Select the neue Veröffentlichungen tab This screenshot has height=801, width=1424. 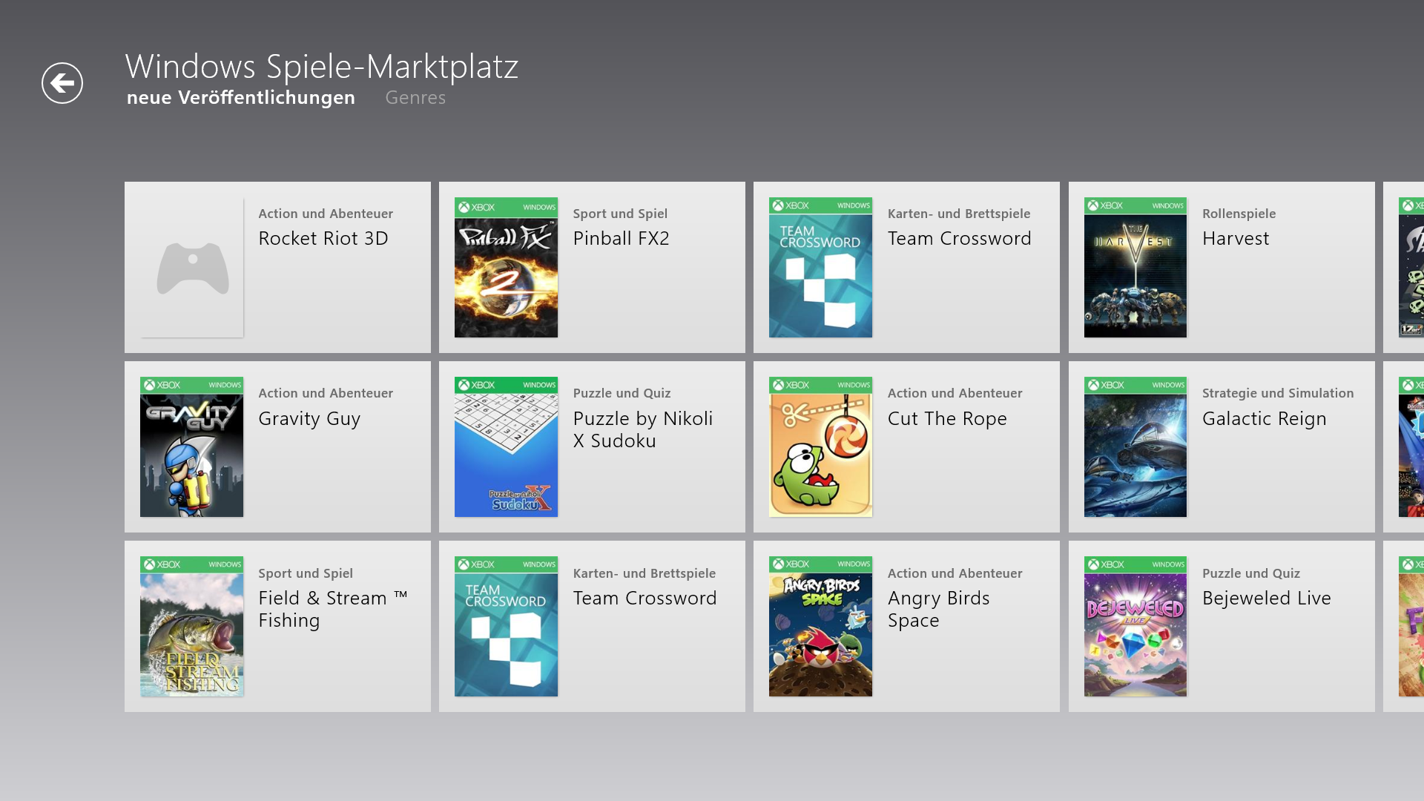pos(241,98)
